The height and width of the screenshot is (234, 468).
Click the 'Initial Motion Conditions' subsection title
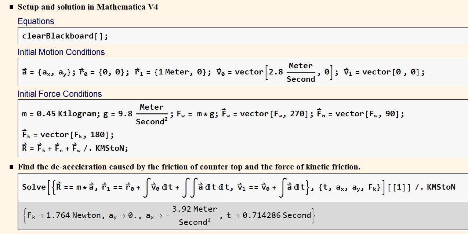pyautogui.click(x=61, y=52)
